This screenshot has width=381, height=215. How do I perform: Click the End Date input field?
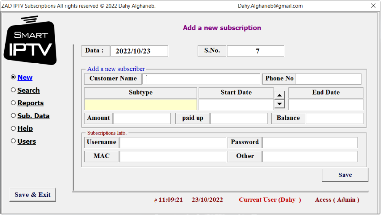326,104
